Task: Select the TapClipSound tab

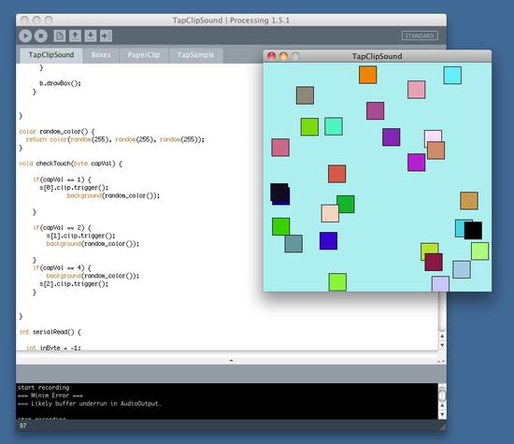Action: coord(51,55)
